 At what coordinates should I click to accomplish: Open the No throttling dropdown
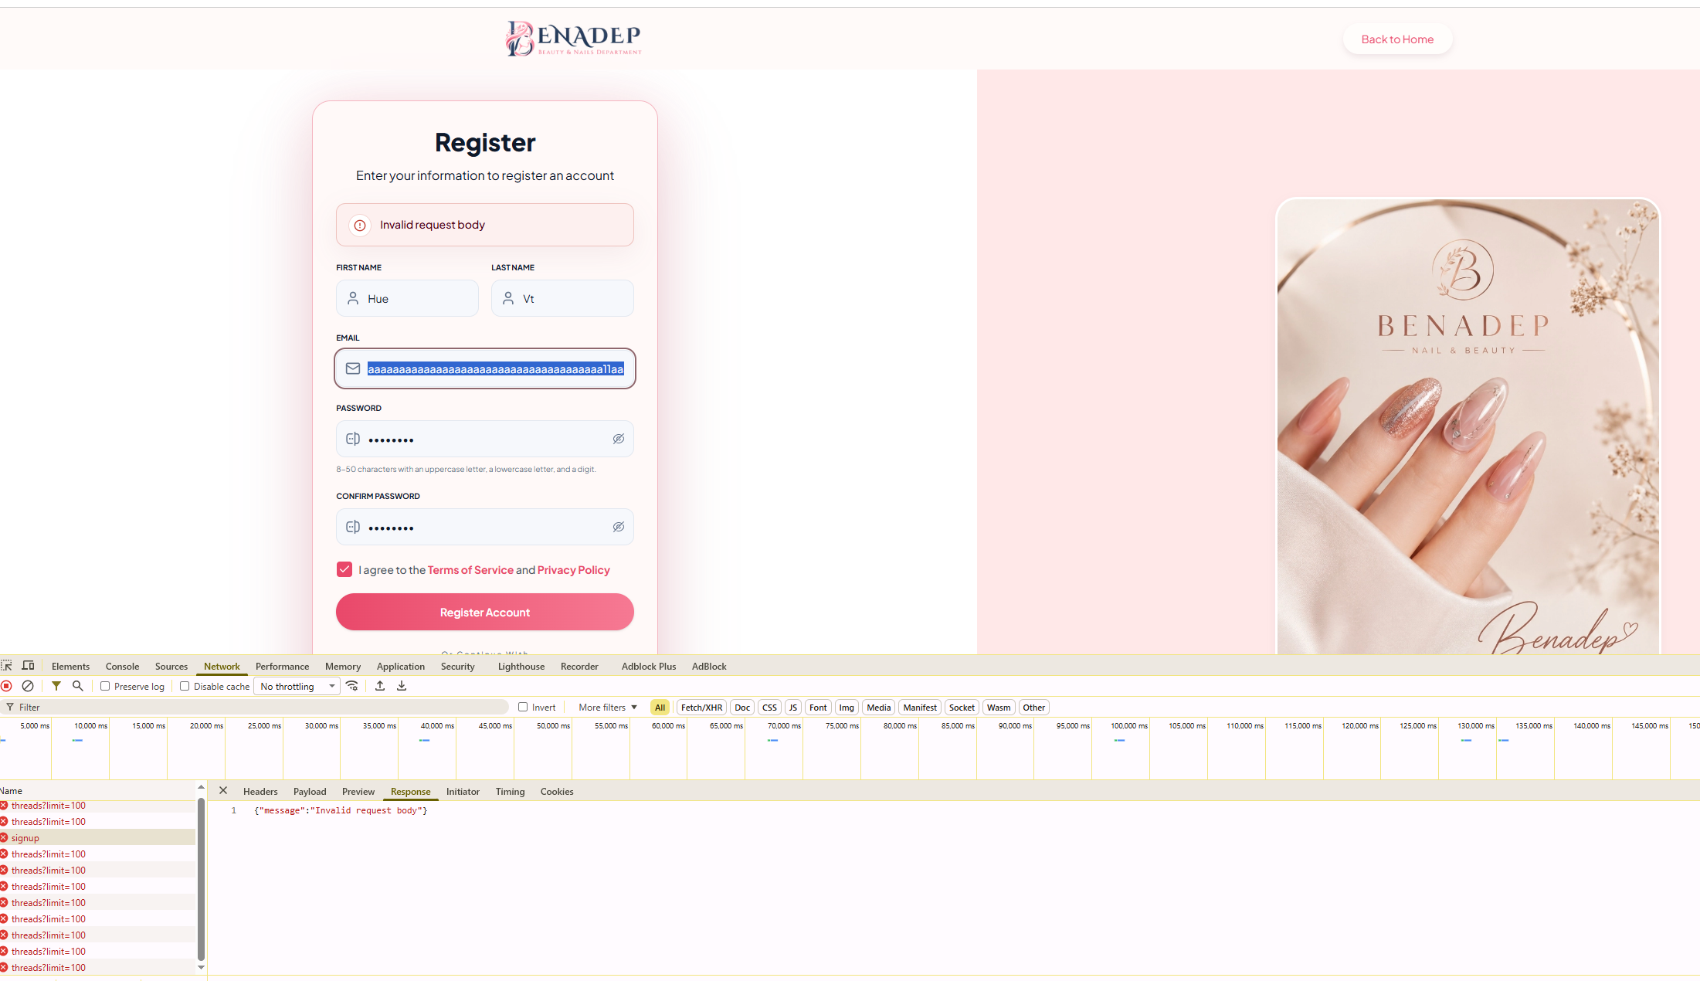point(297,687)
